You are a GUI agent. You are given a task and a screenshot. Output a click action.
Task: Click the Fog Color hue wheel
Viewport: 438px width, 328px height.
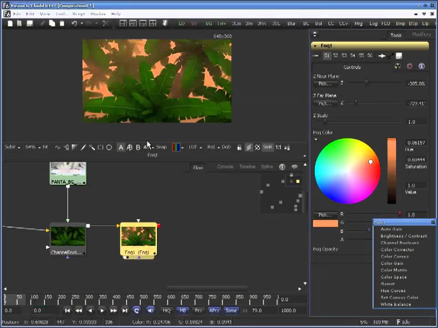point(347,171)
